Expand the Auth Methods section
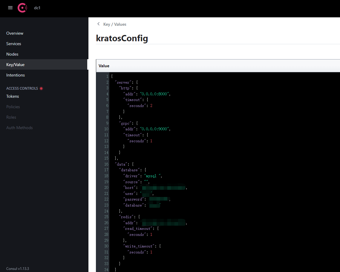 pos(19,128)
